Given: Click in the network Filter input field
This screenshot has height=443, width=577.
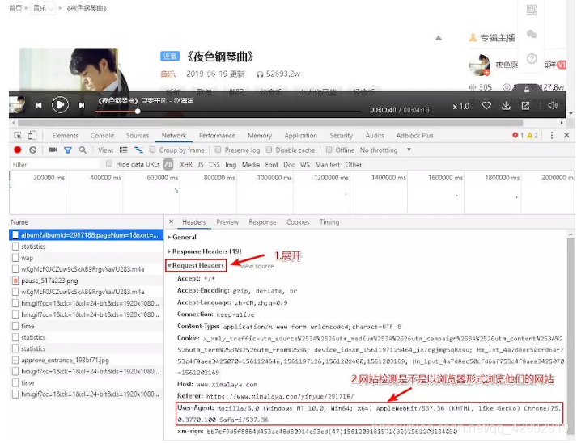Looking at the screenshot, I should pos(54,165).
